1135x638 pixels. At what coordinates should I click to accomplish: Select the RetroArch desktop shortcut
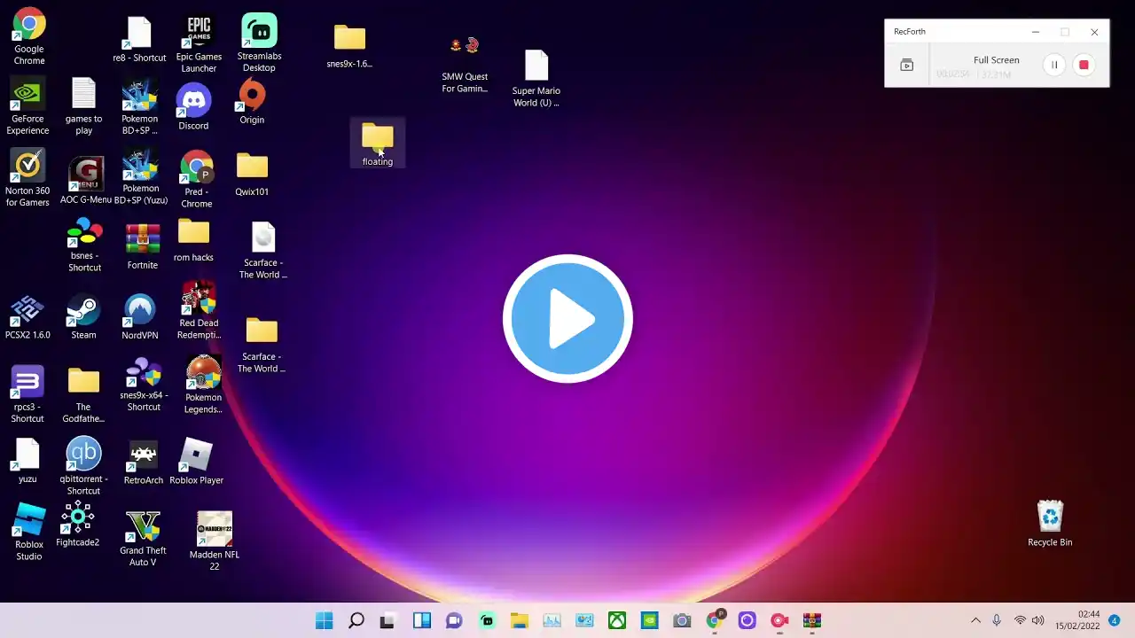tap(144, 463)
